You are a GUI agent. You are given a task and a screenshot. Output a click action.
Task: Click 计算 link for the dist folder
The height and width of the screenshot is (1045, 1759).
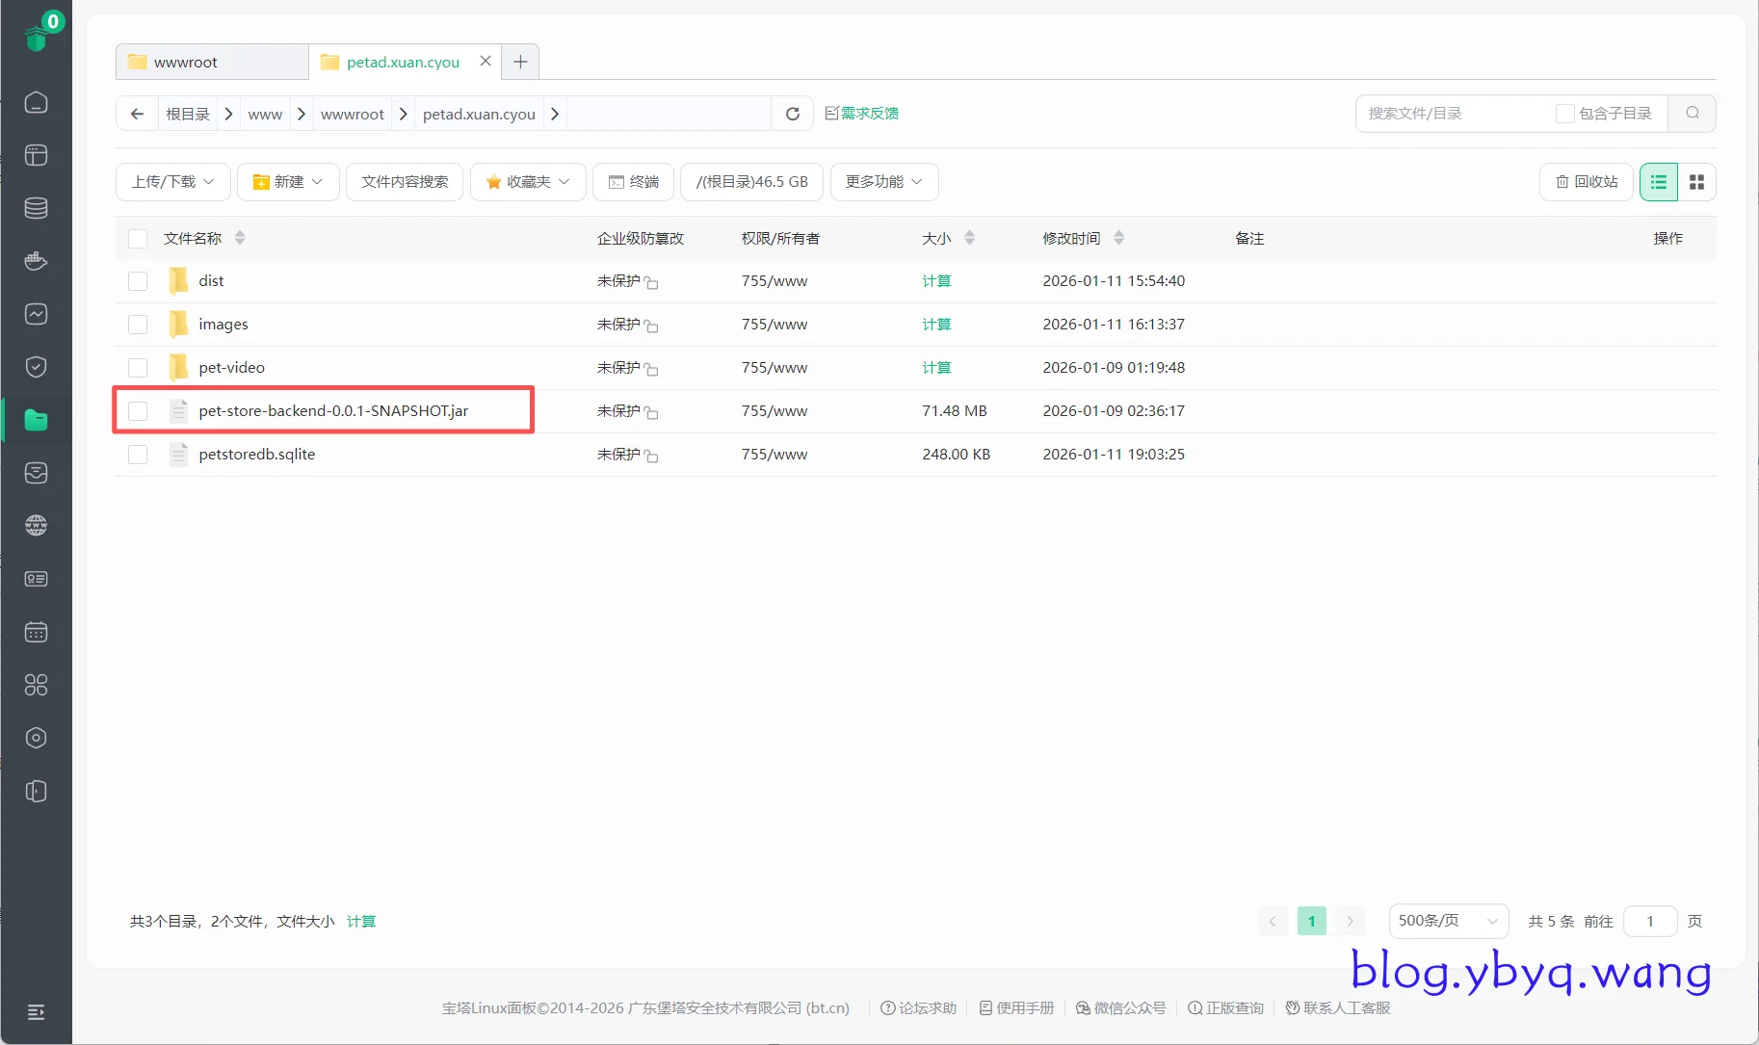coord(935,281)
